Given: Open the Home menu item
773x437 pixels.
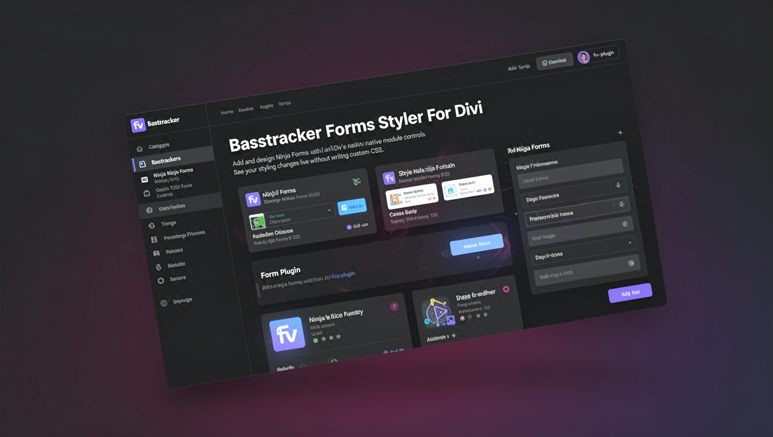Looking at the screenshot, I should (x=226, y=112).
